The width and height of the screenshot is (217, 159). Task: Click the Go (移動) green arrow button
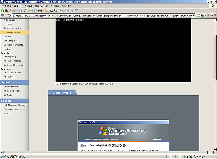point(201,15)
